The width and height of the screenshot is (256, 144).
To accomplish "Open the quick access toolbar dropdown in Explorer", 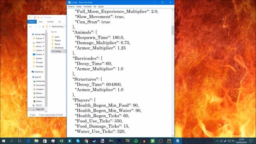I will [x=41, y=18].
